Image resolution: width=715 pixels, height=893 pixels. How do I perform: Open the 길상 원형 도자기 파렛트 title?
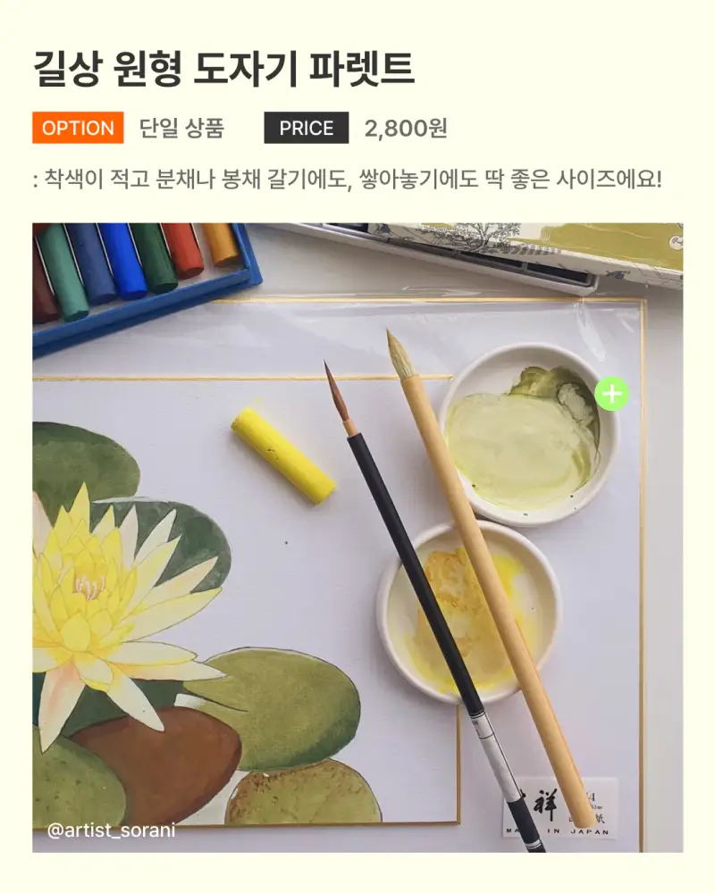point(223,69)
